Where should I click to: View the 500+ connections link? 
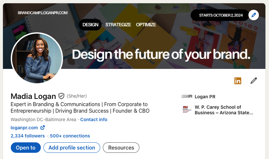(70, 136)
